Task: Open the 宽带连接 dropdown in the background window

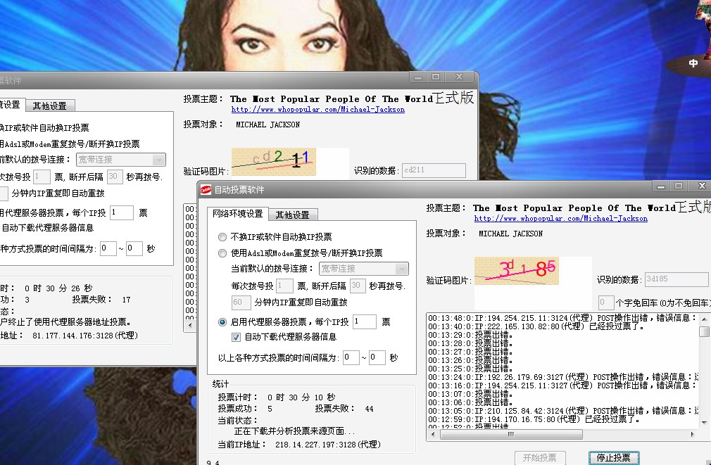Action: point(159,160)
